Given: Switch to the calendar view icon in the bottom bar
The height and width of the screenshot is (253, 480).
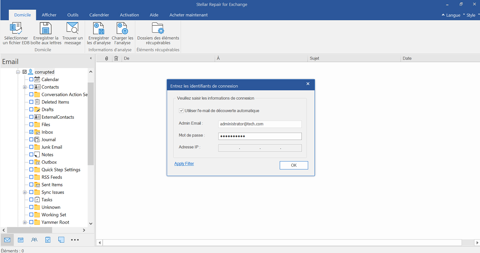Looking at the screenshot, I should click(x=21, y=240).
